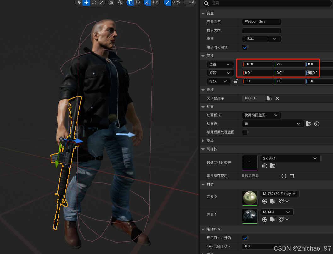Image resolution: width=333 pixels, height=254 pixels.
Task: Select the object selection cursor tool
Action: coord(79,2)
